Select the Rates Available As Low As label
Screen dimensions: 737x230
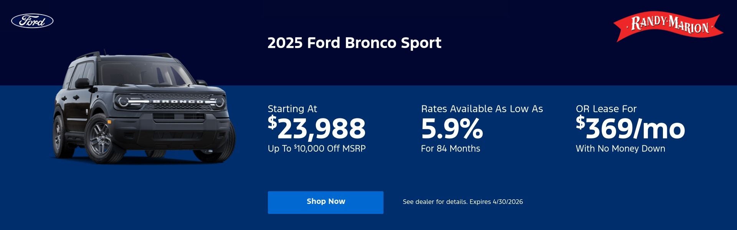tap(482, 108)
